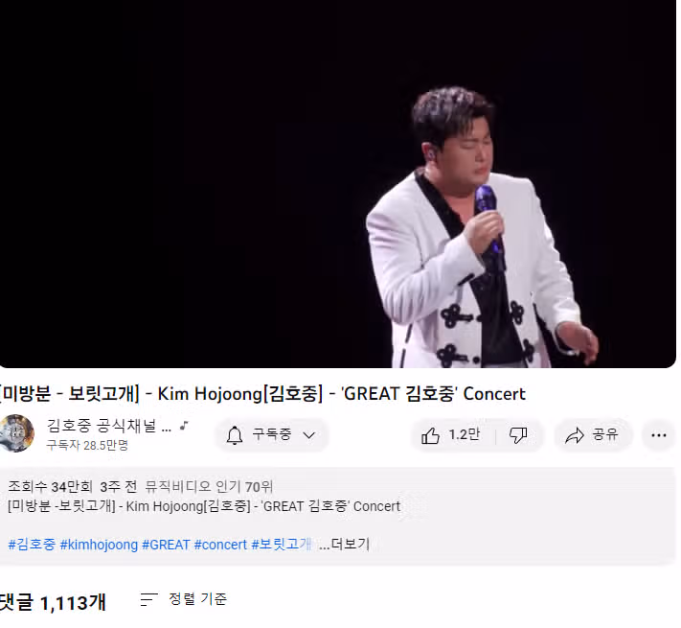The height and width of the screenshot is (628, 681).
Task: Open the three-dot more actions menu
Action: coord(658,435)
